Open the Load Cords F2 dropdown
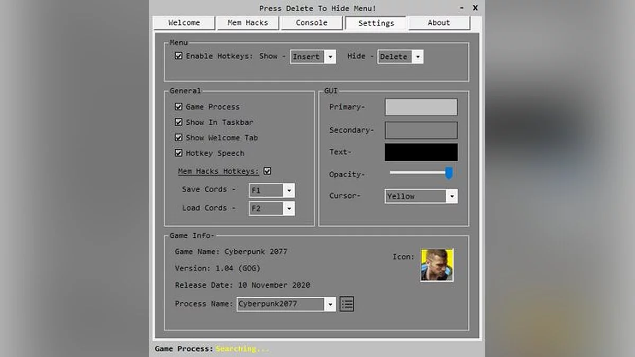 tap(289, 209)
